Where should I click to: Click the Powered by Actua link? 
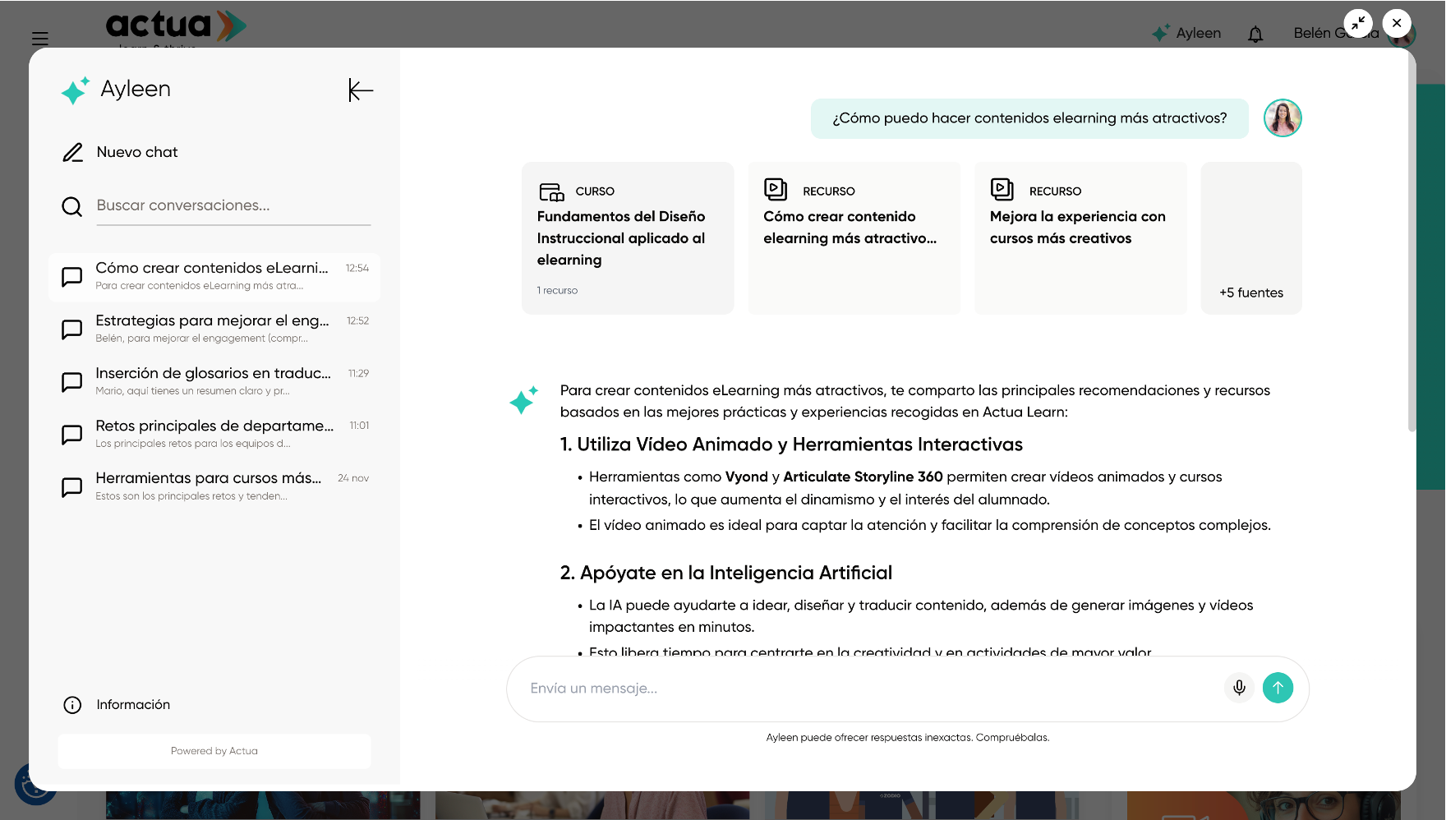[214, 751]
